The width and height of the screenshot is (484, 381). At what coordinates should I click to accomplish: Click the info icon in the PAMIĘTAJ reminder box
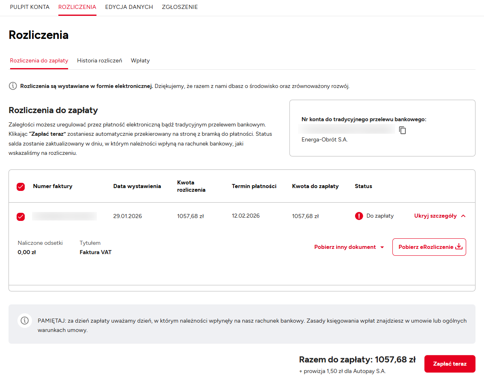tap(25, 321)
